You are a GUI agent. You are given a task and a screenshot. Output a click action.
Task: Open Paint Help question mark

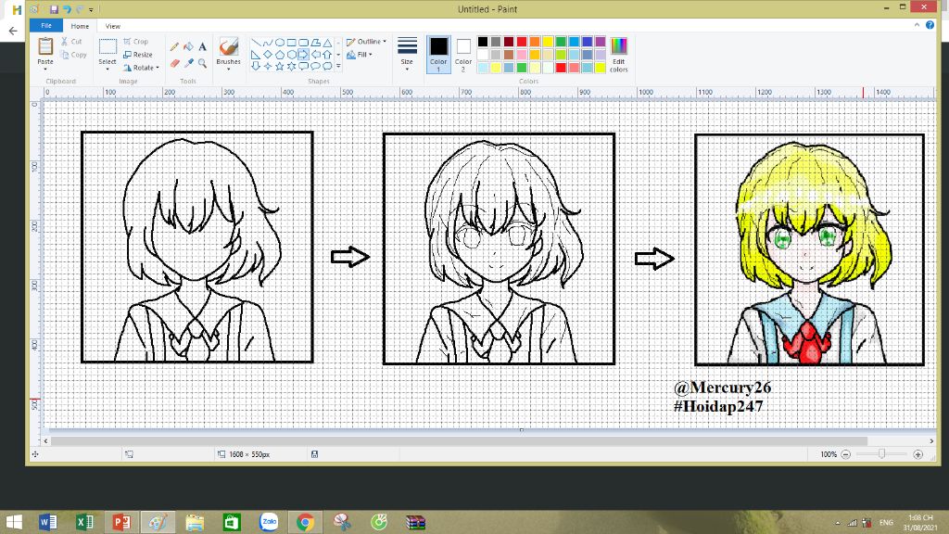tap(930, 25)
